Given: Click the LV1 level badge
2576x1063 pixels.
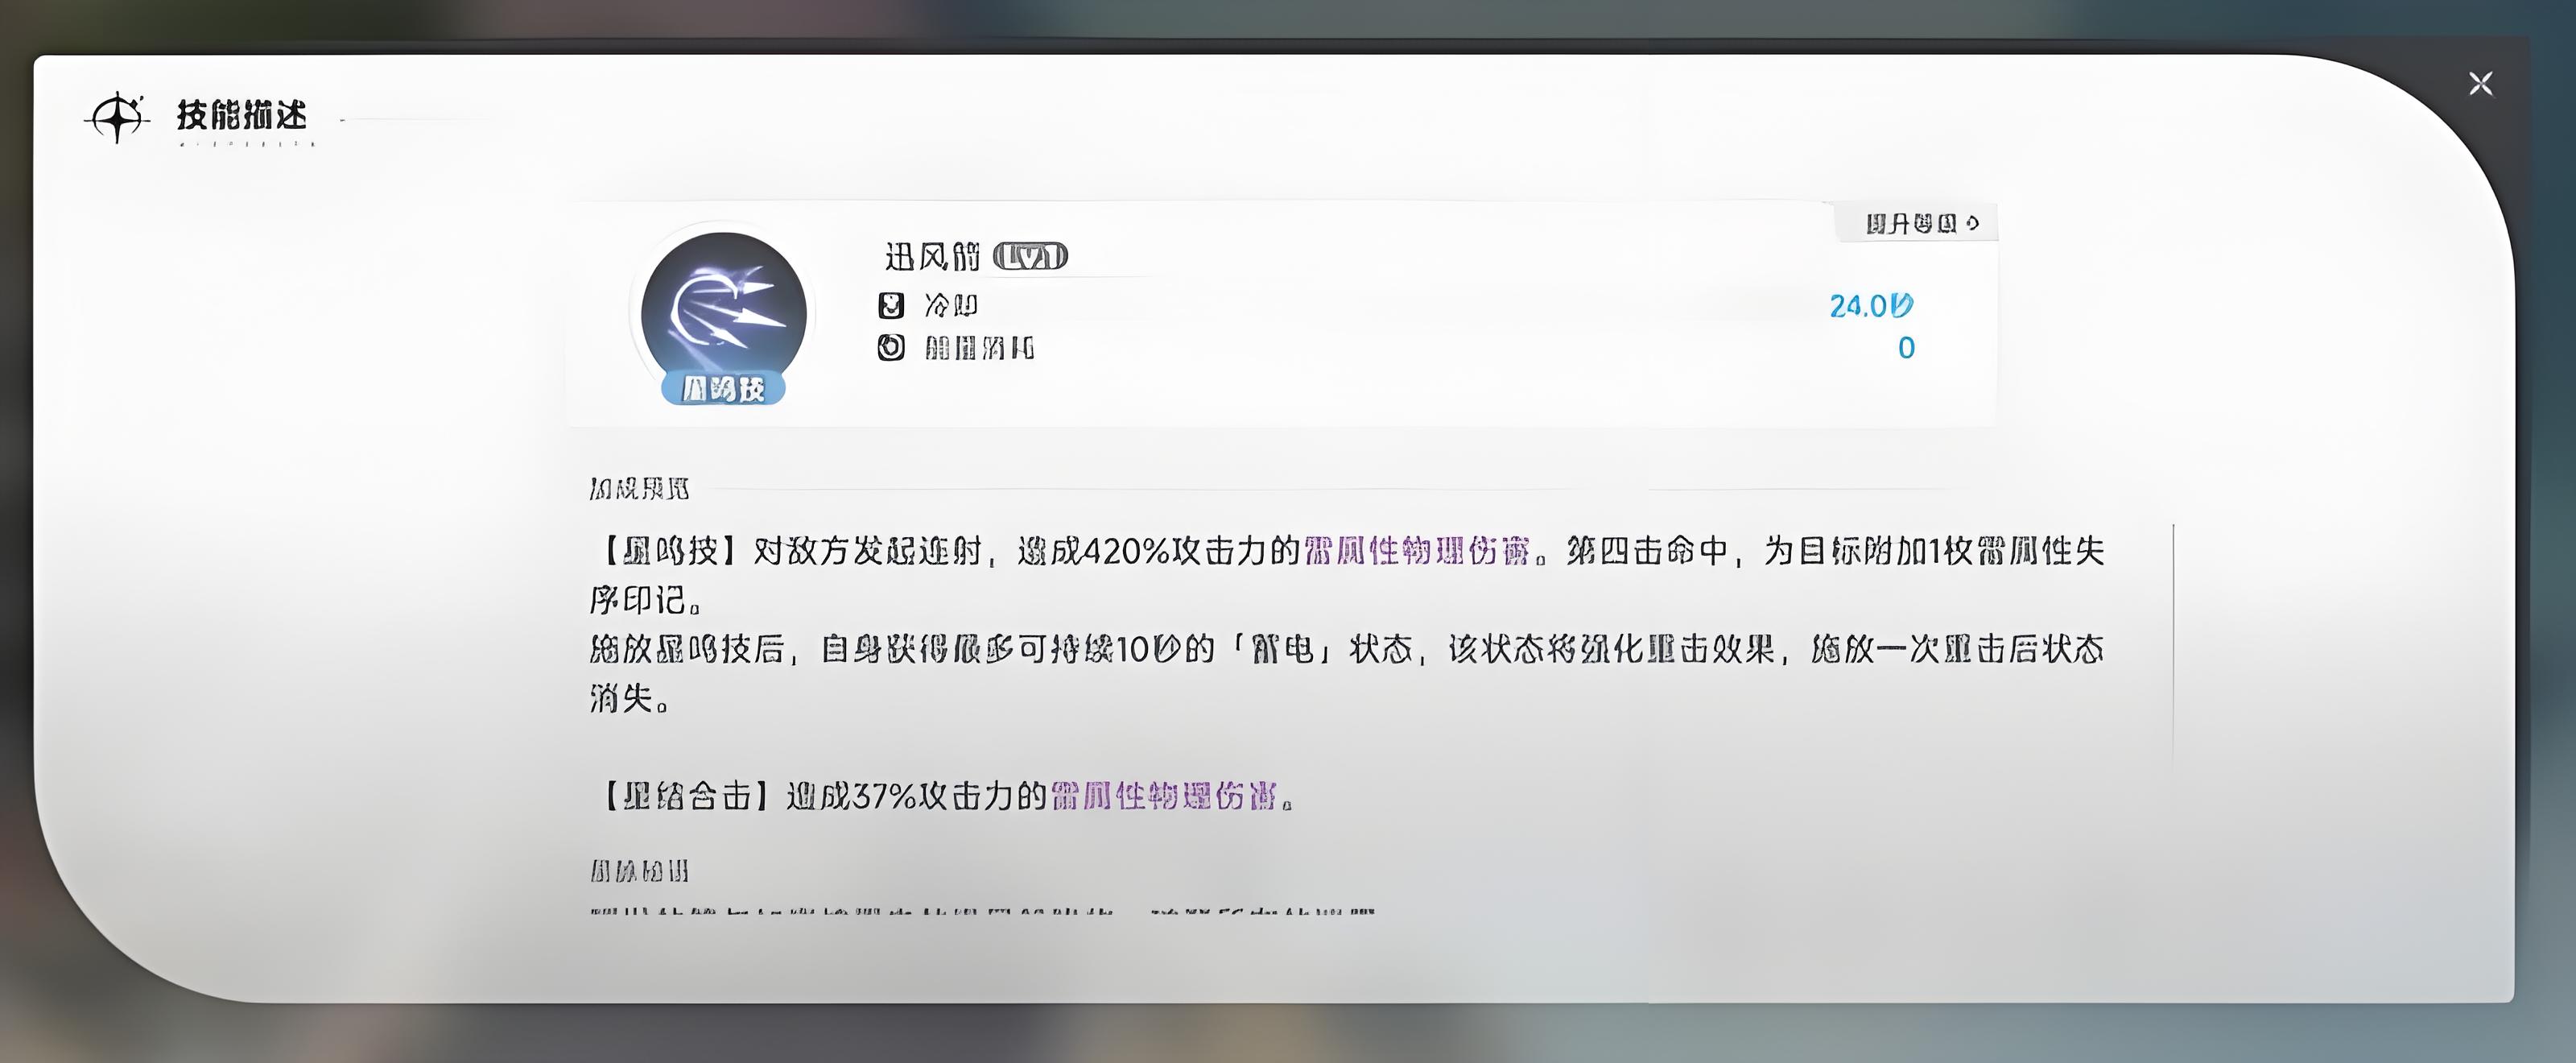Looking at the screenshot, I should click(1030, 257).
